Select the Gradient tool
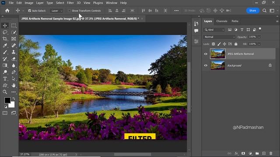This screenshot has height=157, width=280. tap(5, 65)
